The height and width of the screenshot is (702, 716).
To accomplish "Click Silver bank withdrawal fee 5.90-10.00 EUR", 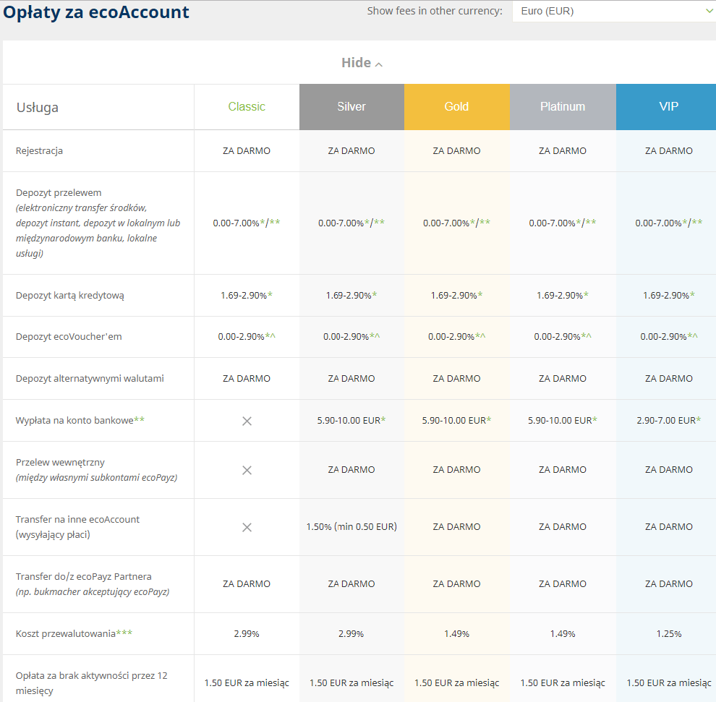I will coord(351,420).
